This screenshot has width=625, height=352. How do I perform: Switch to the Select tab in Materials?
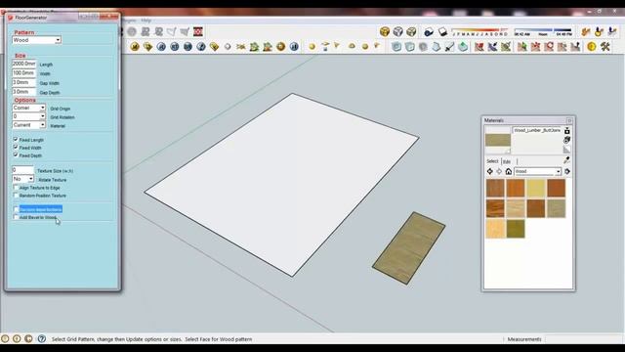pyautogui.click(x=492, y=161)
